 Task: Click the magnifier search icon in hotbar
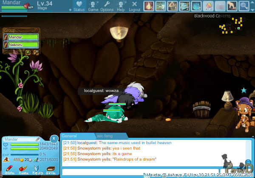click(x=244, y=6)
